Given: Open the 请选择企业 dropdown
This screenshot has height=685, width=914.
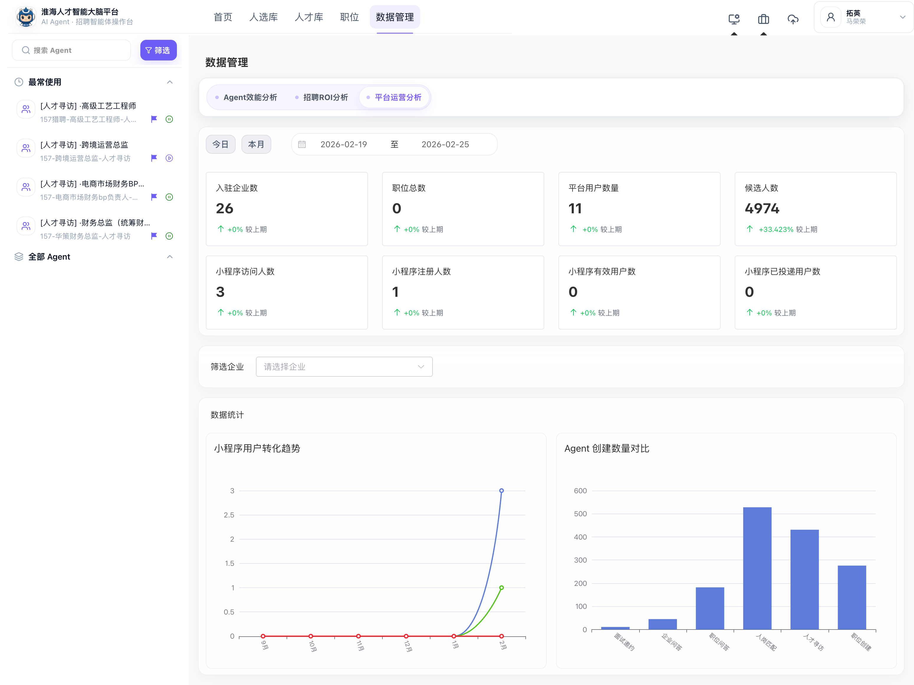Looking at the screenshot, I should (x=344, y=367).
